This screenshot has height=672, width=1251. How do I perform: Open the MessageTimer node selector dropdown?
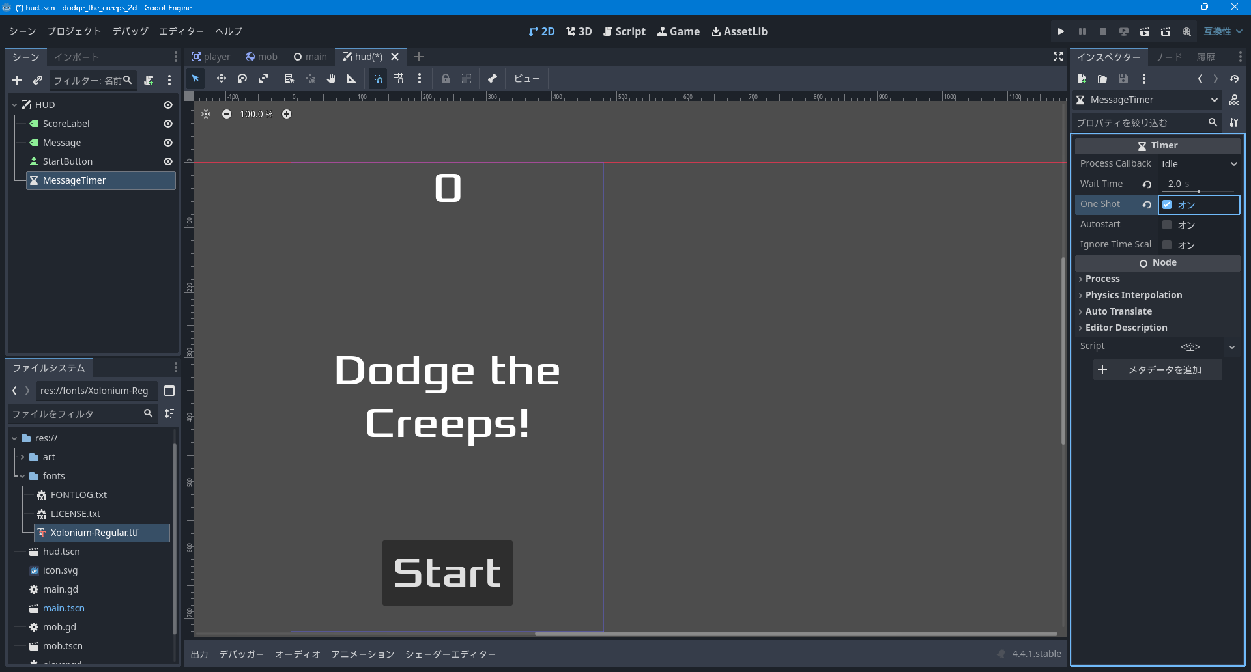point(1147,100)
